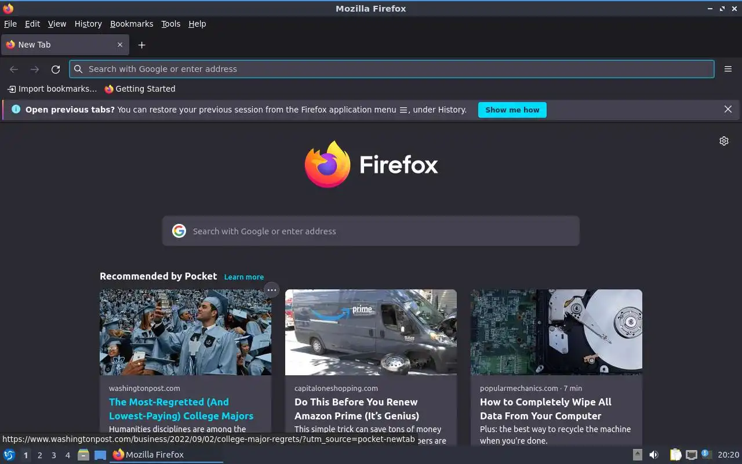This screenshot has width=742, height=464.
Task: Click the network tray icon
Action: (x=691, y=455)
